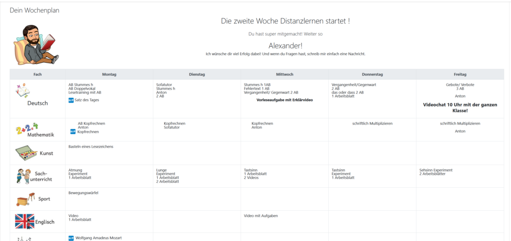
Task: Open Video mit Aufgaben in Englisch row
Action: [x=260, y=216]
